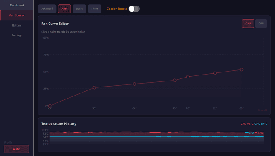Click the 73° curve point
The image size is (275, 156).
coord(174,80)
